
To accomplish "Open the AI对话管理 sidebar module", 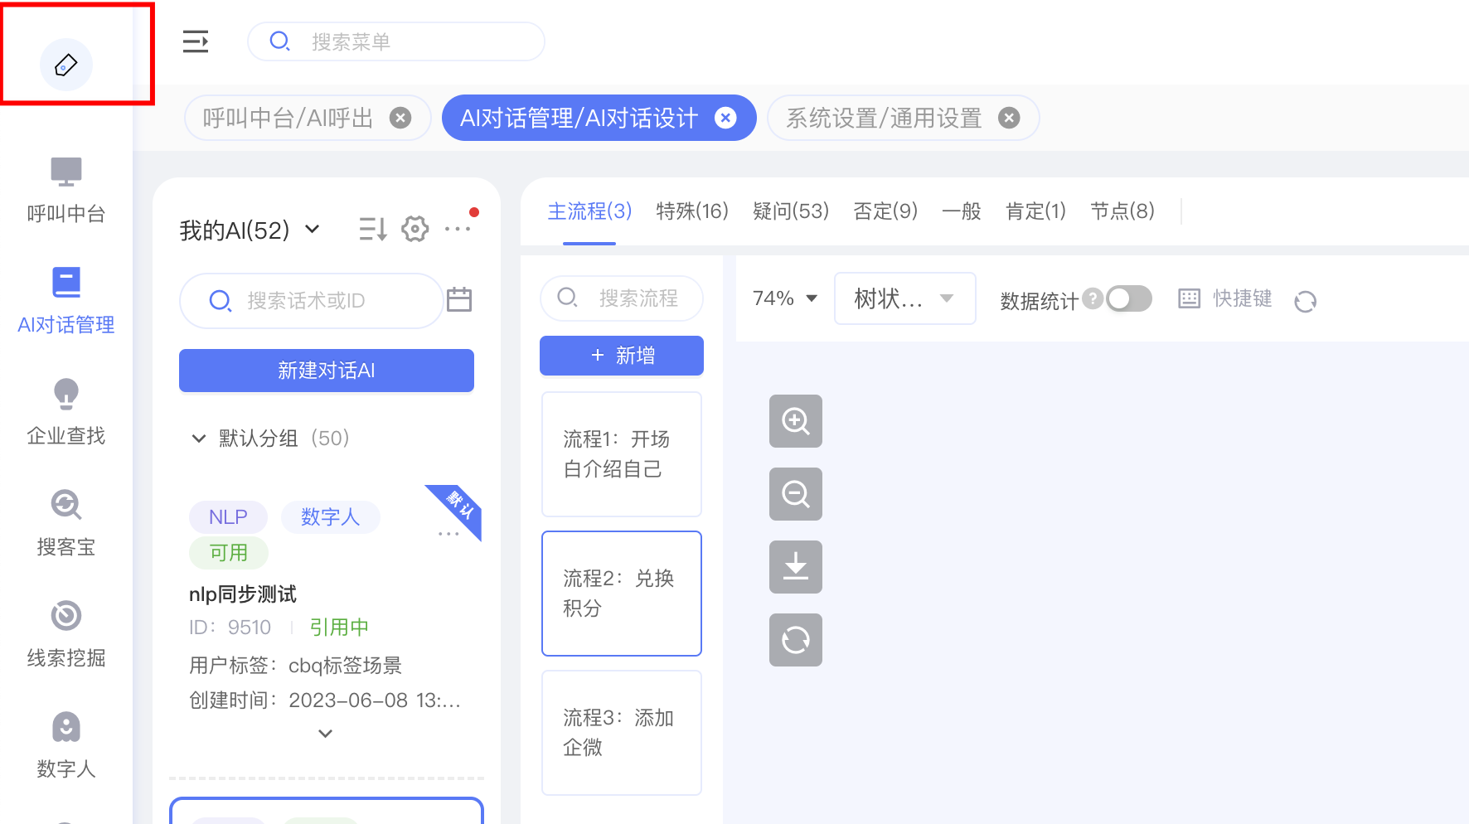I will click(66, 302).
